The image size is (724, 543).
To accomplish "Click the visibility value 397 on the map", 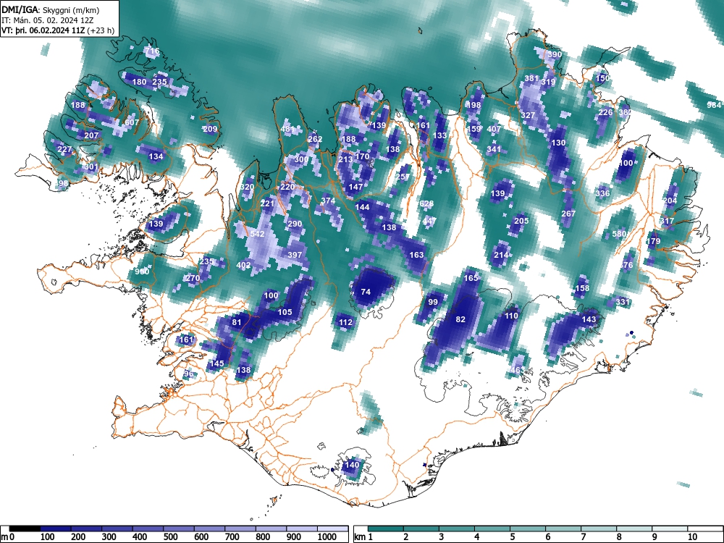I will [x=295, y=254].
